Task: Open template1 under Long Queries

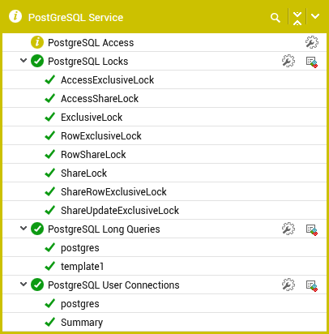Action: [82, 267]
